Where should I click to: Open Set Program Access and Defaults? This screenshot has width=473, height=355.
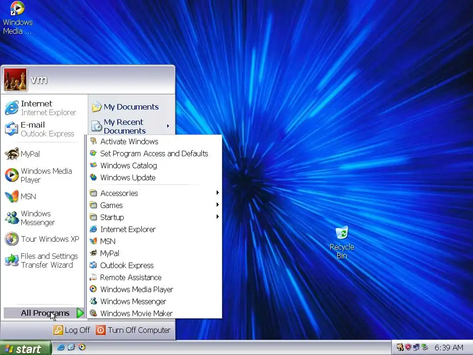pyautogui.click(x=154, y=153)
